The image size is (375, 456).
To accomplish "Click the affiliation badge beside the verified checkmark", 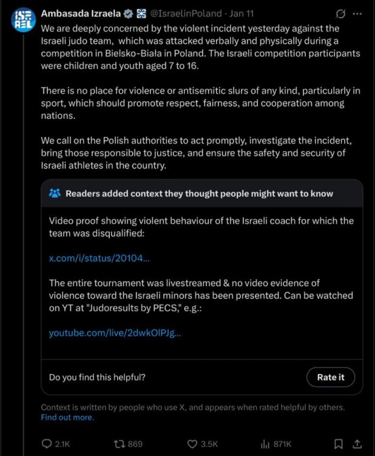I will point(141,13).
